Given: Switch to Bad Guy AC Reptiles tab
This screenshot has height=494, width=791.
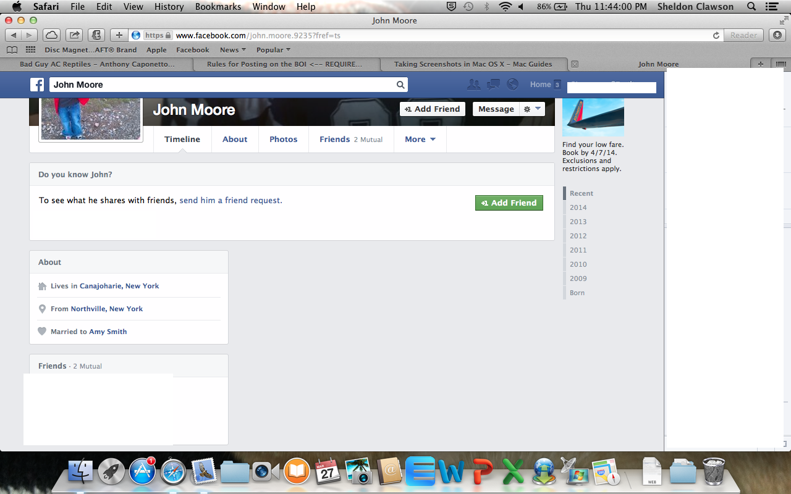Looking at the screenshot, I should click(97, 64).
